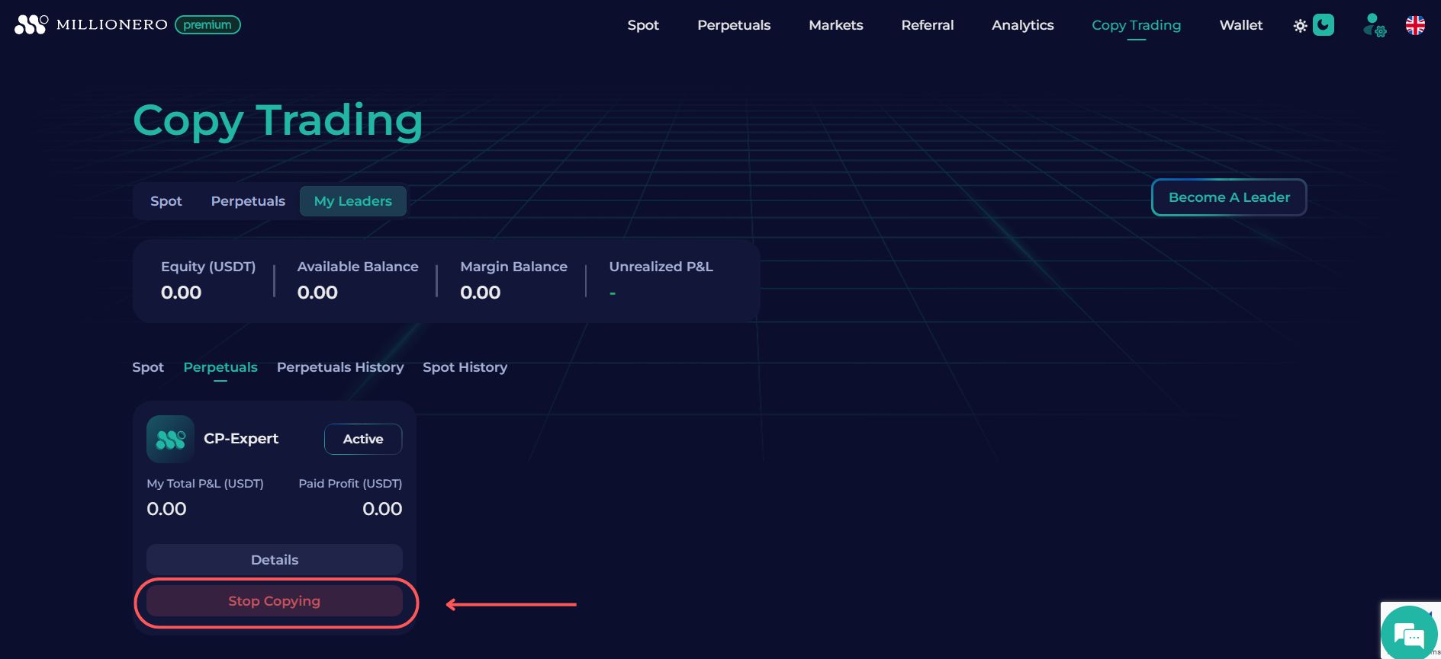Open Referral page link
The height and width of the screenshot is (659, 1441).
927,25
